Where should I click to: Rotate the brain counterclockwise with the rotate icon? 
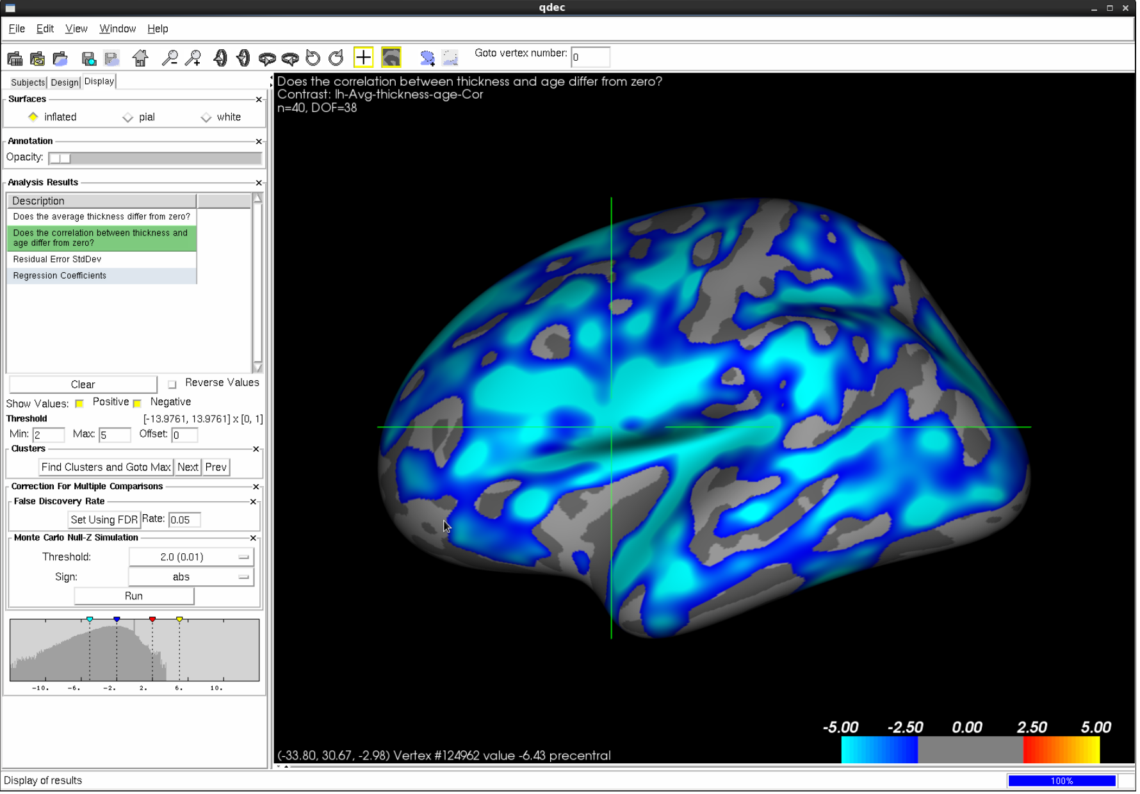click(x=313, y=57)
